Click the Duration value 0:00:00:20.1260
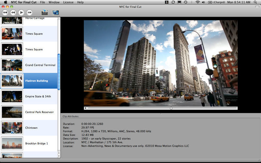This screenshot has height=163, width=261. [x=92, y=124]
